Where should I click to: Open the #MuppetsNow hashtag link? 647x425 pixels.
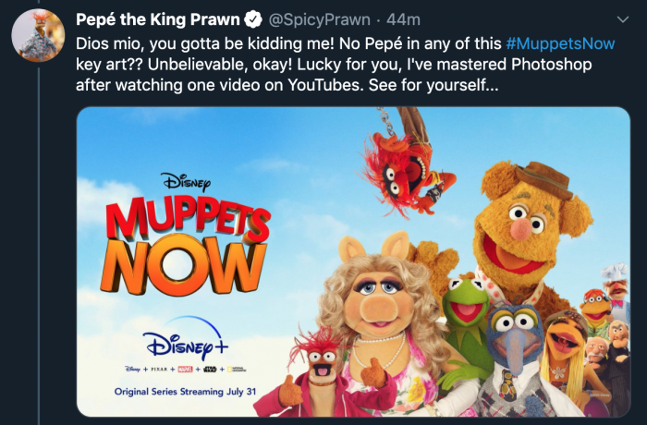(560, 43)
